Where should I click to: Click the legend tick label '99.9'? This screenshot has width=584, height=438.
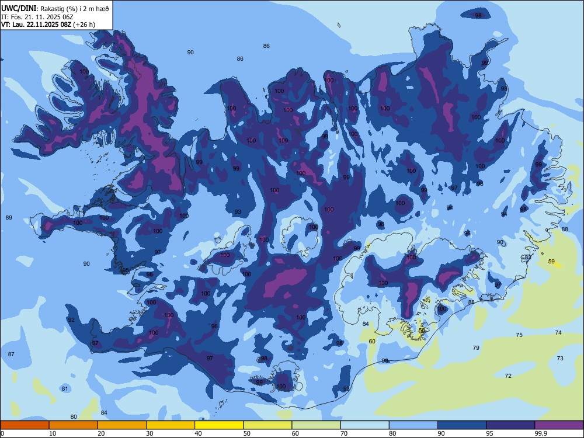click(x=541, y=433)
